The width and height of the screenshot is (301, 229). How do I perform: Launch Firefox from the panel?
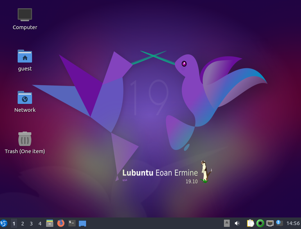click(x=61, y=223)
